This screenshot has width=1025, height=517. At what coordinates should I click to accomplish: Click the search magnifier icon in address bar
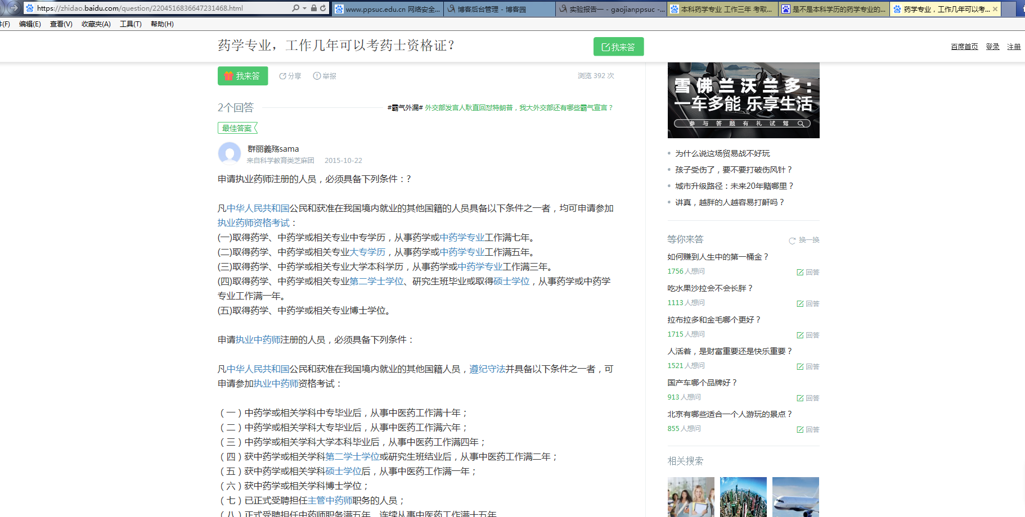pyautogui.click(x=295, y=8)
